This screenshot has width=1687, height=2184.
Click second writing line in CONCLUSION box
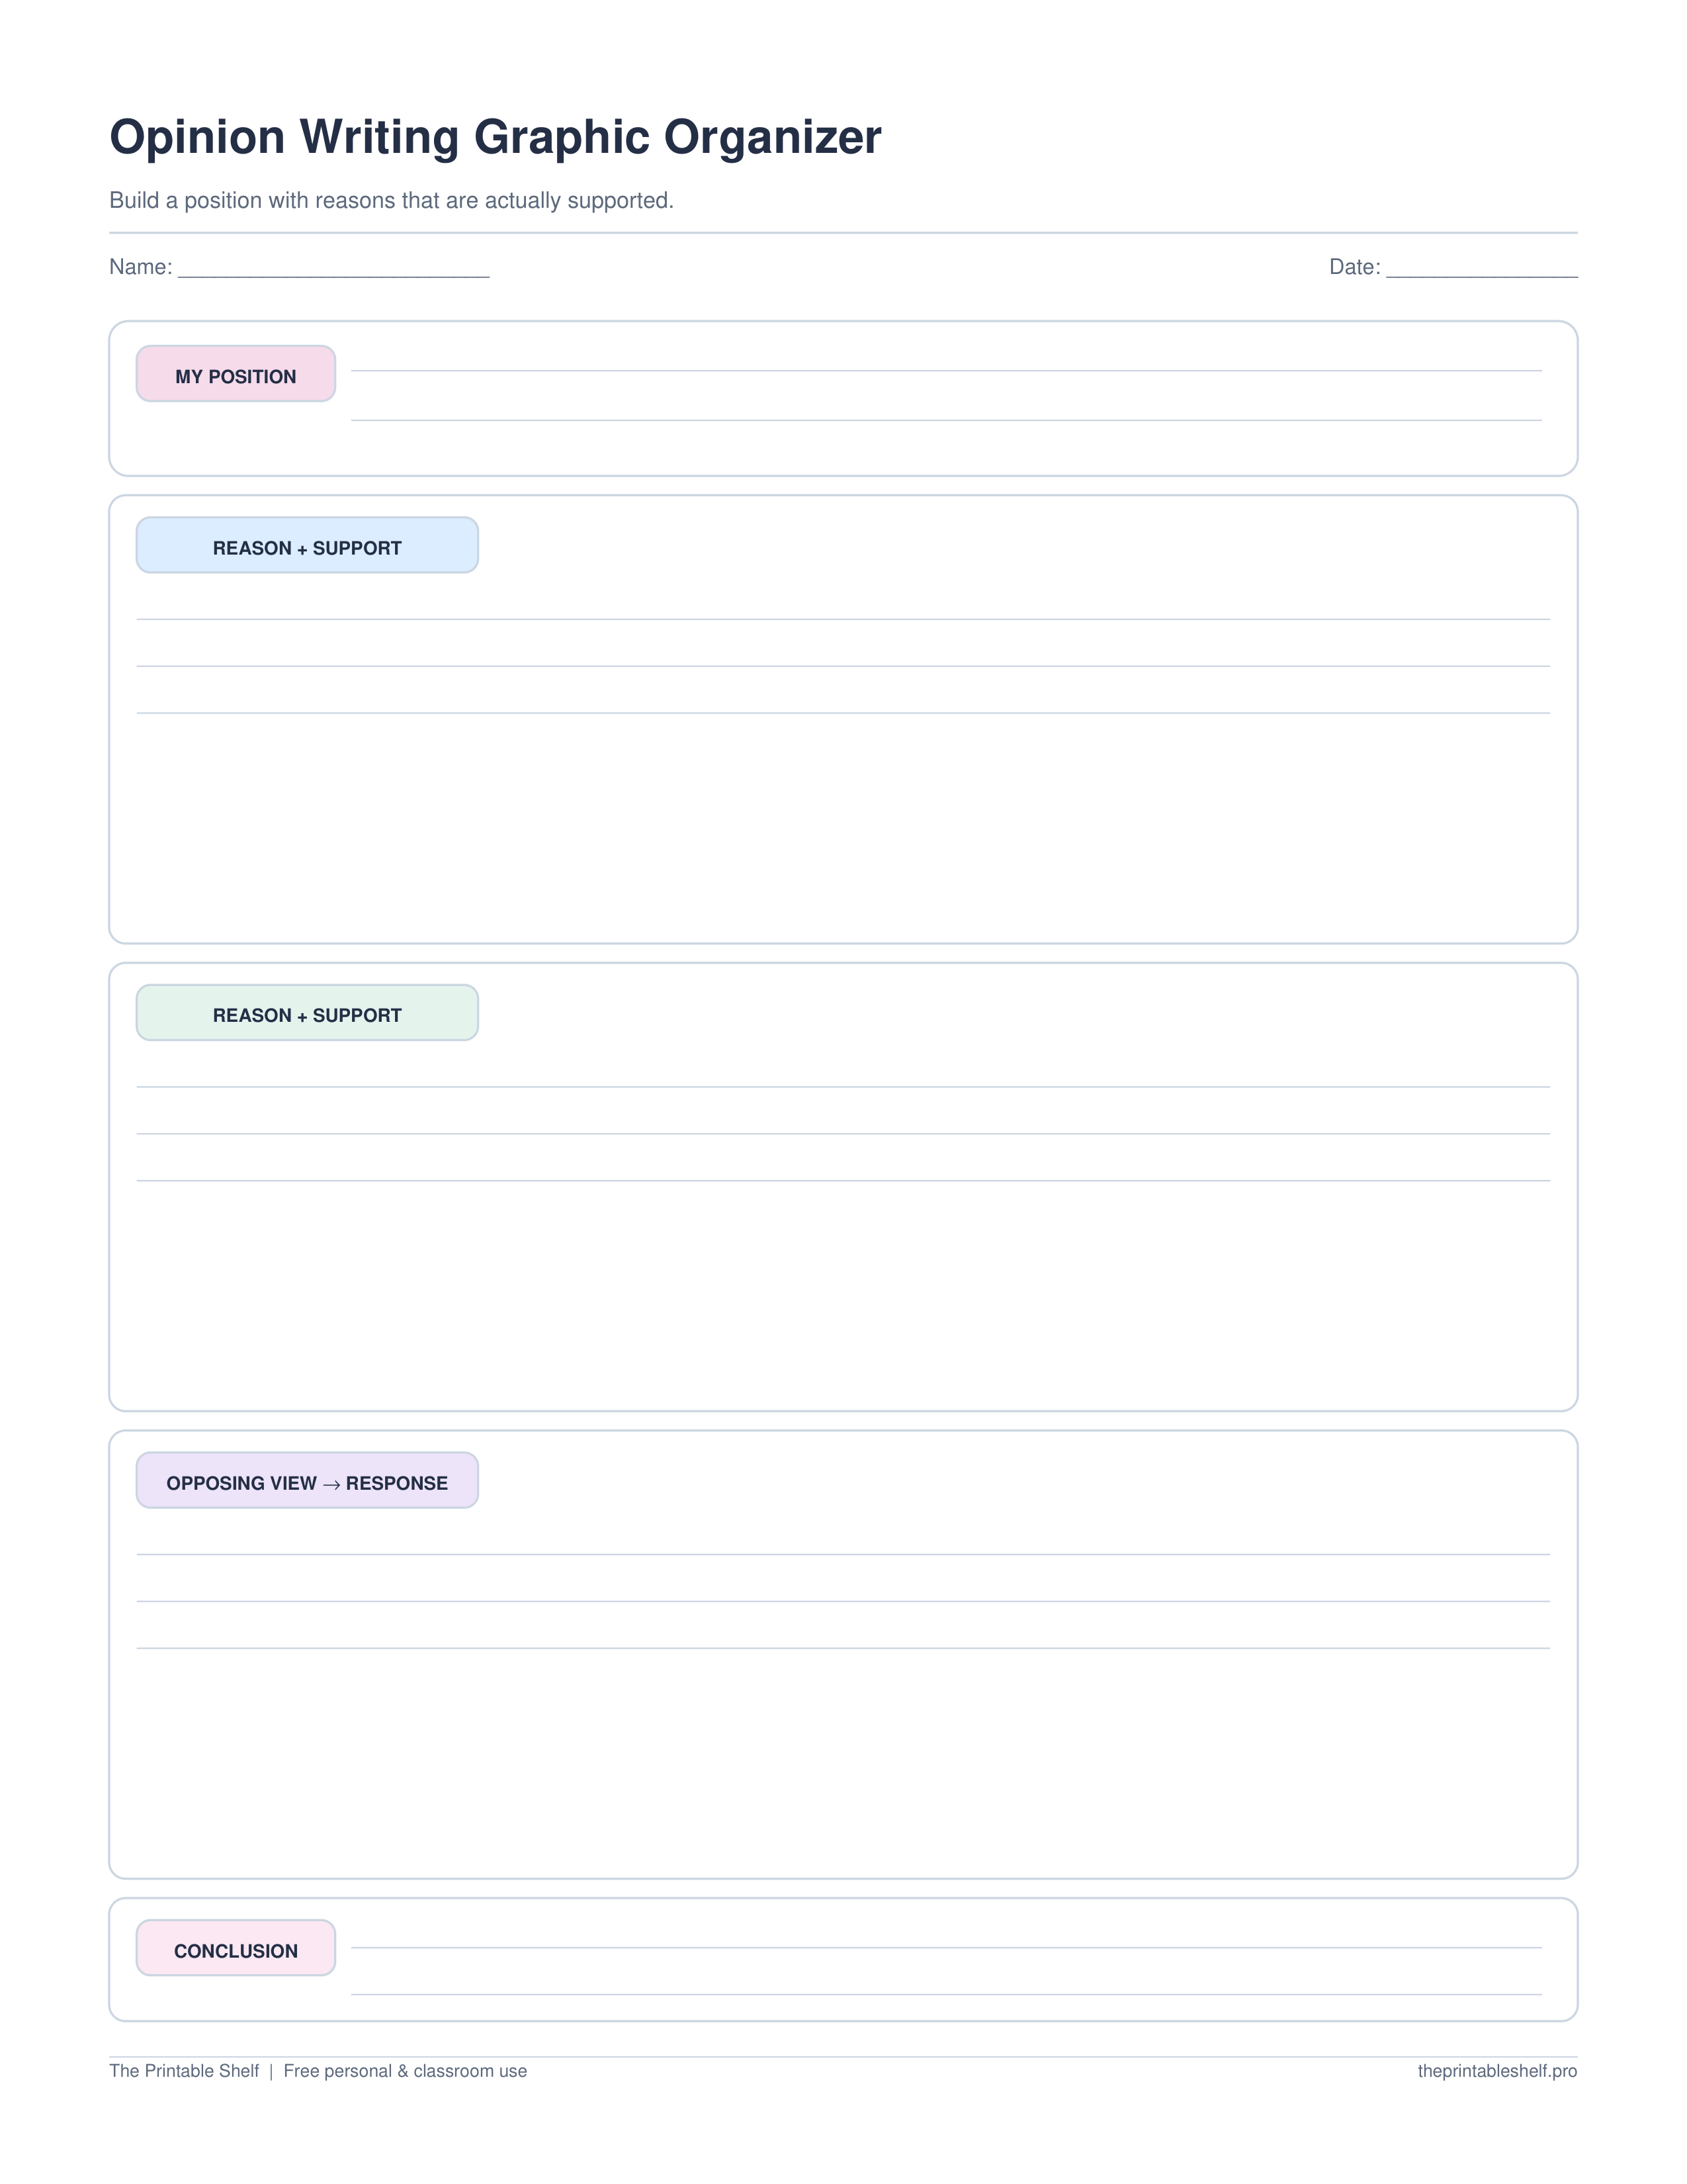[947, 1995]
